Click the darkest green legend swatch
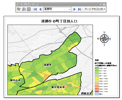 tap(97, 68)
